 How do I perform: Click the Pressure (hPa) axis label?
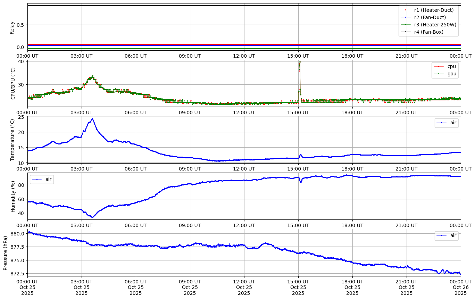(x=6, y=253)
